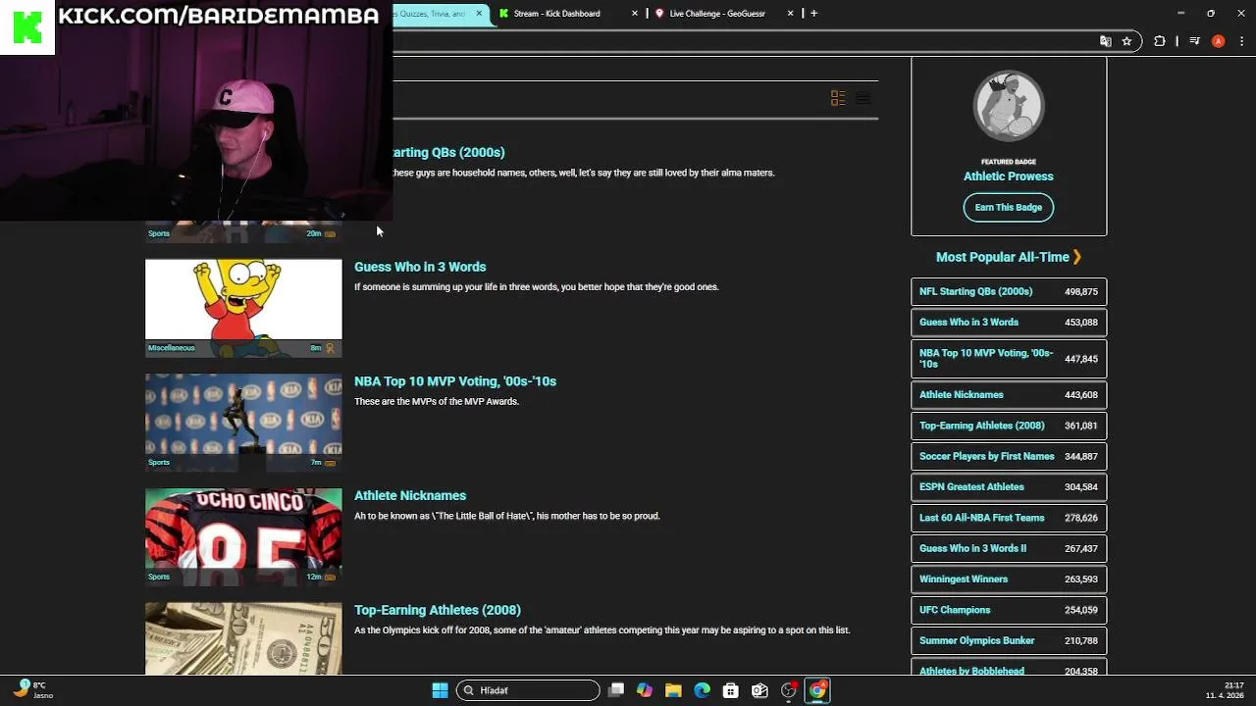Open the Windows Start menu
Viewport: 1256px width, 706px height.
pos(440,690)
